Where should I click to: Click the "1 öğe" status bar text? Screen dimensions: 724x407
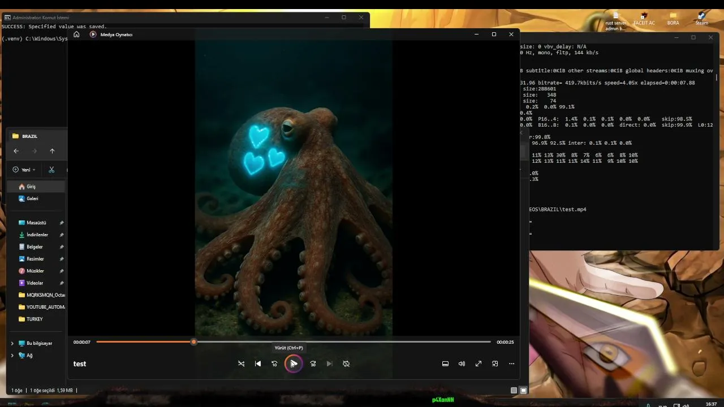(17, 391)
